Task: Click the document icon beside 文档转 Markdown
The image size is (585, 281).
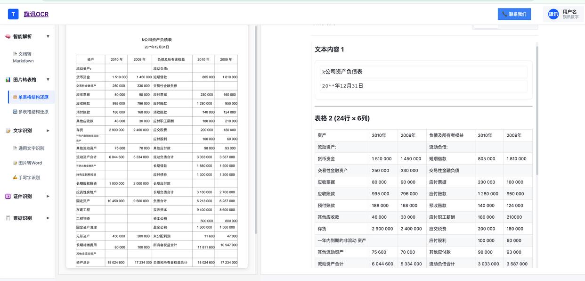Action: [15, 54]
